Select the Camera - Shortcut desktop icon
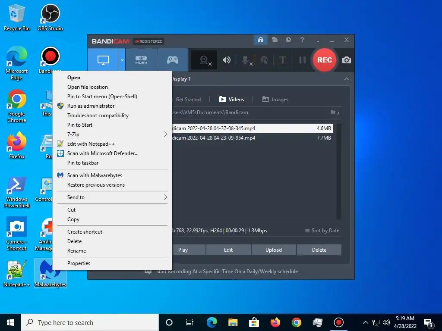The height and width of the screenshot is (331, 442). [x=17, y=234]
